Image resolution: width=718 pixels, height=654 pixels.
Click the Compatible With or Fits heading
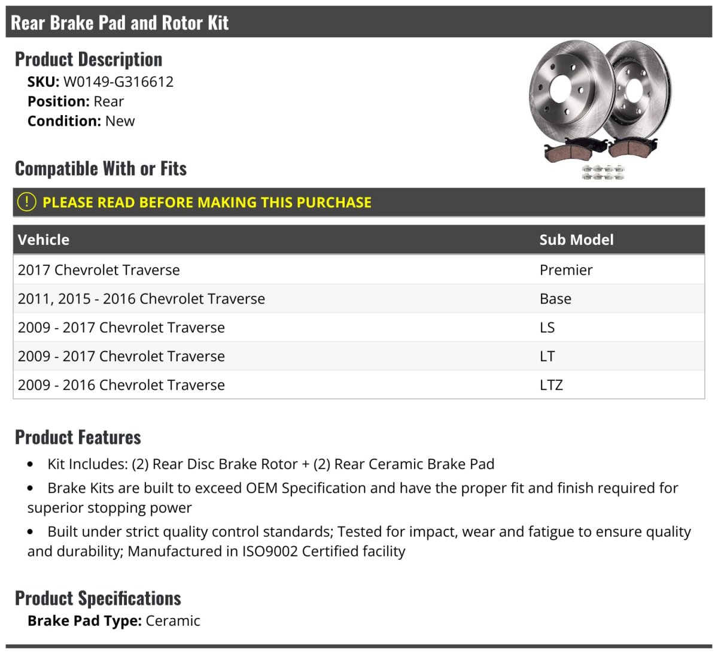(101, 169)
